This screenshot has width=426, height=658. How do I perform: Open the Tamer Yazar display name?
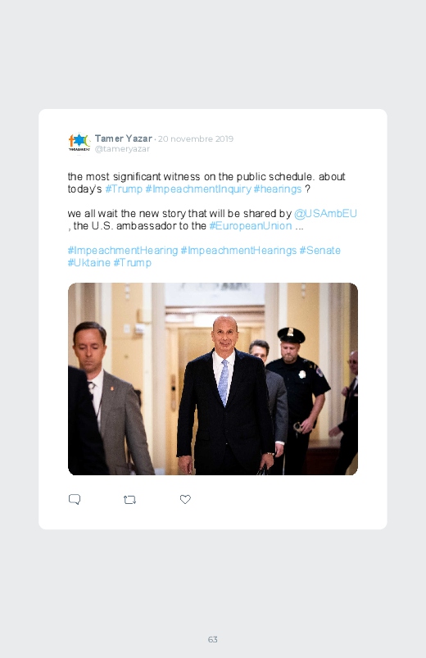124,138
